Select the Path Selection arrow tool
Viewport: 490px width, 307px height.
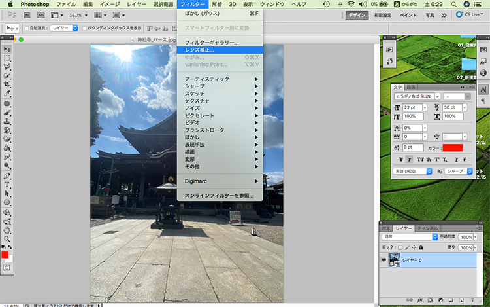point(7,194)
